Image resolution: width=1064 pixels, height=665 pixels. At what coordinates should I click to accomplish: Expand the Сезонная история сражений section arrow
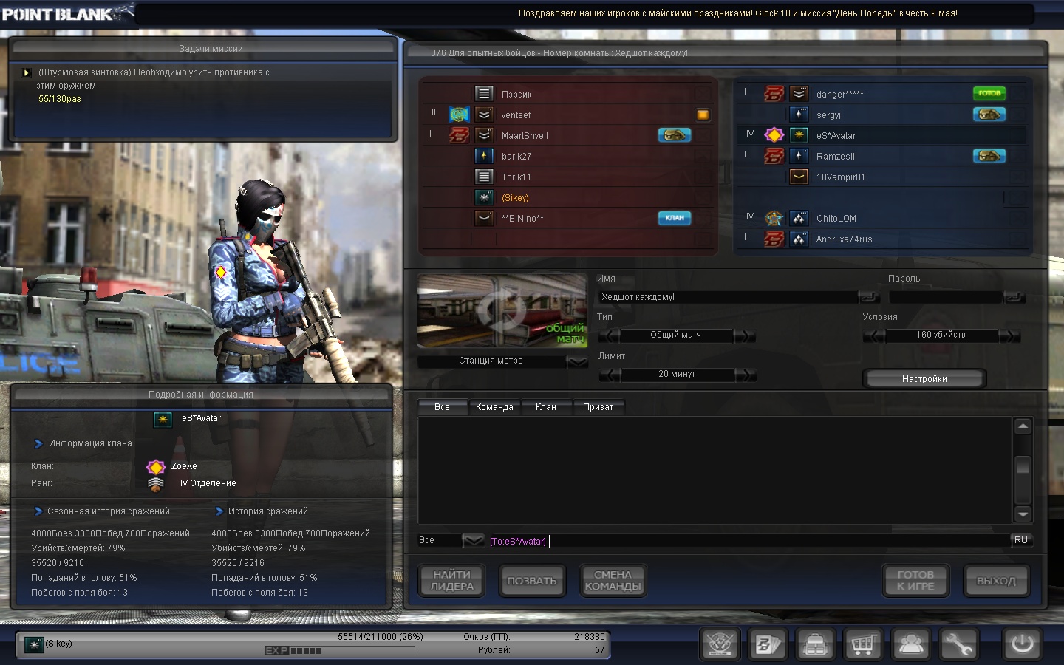pos(38,511)
